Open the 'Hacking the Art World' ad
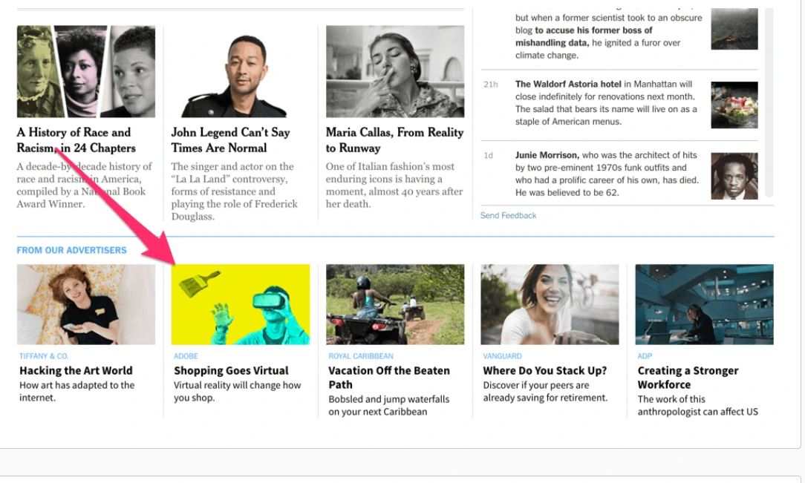The image size is (805, 483). point(76,370)
